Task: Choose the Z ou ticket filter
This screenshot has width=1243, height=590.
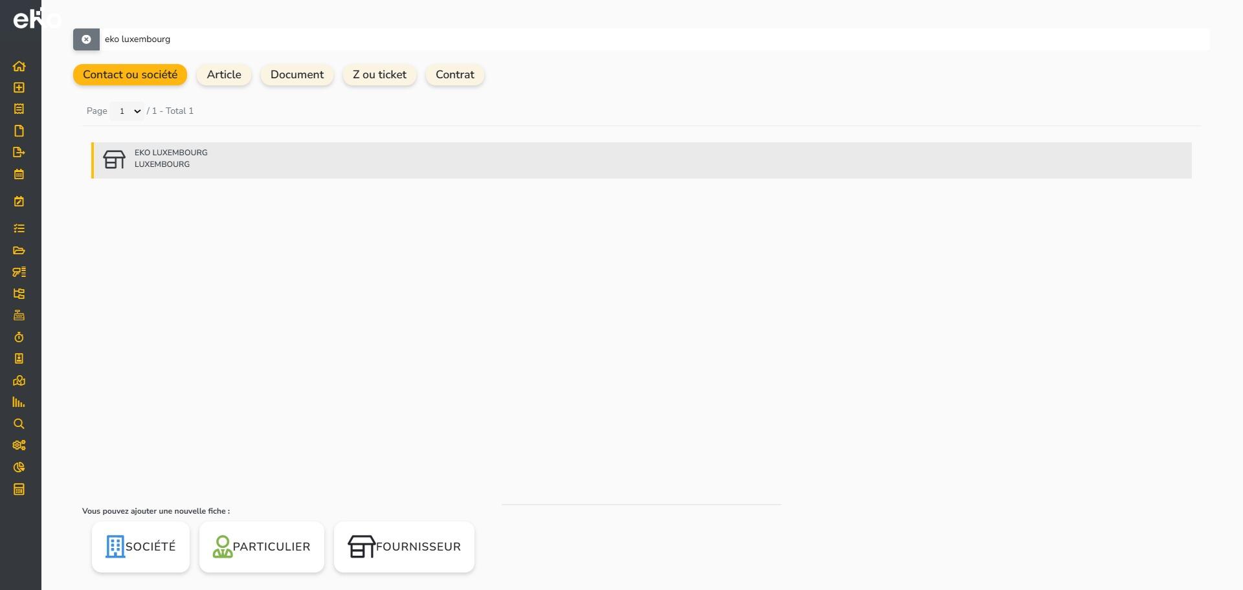Action: 379,75
